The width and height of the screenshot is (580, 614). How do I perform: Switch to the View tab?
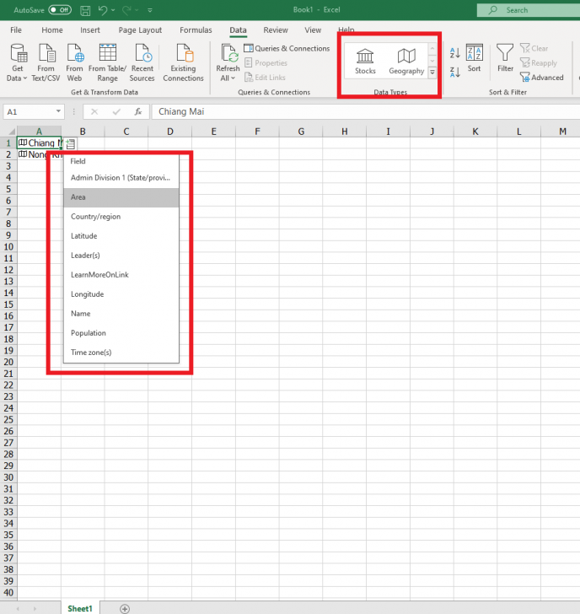tap(313, 30)
